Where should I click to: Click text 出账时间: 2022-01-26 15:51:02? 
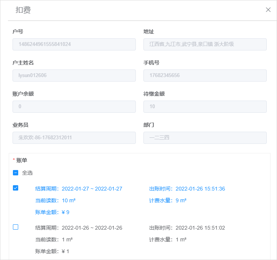(187, 228)
